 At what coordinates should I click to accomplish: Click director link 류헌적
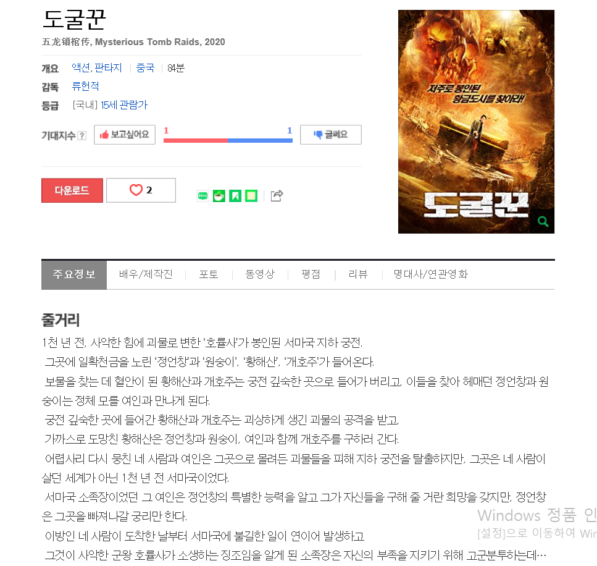86,86
